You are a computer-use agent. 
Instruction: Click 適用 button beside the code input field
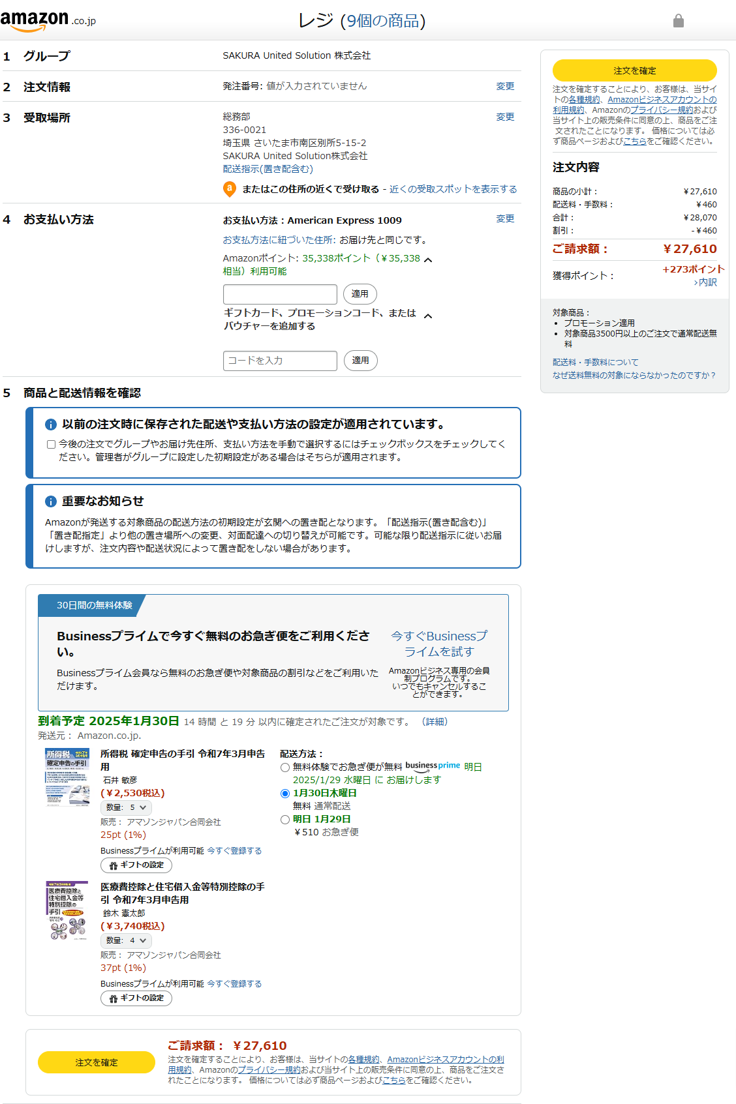click(360, 361)
